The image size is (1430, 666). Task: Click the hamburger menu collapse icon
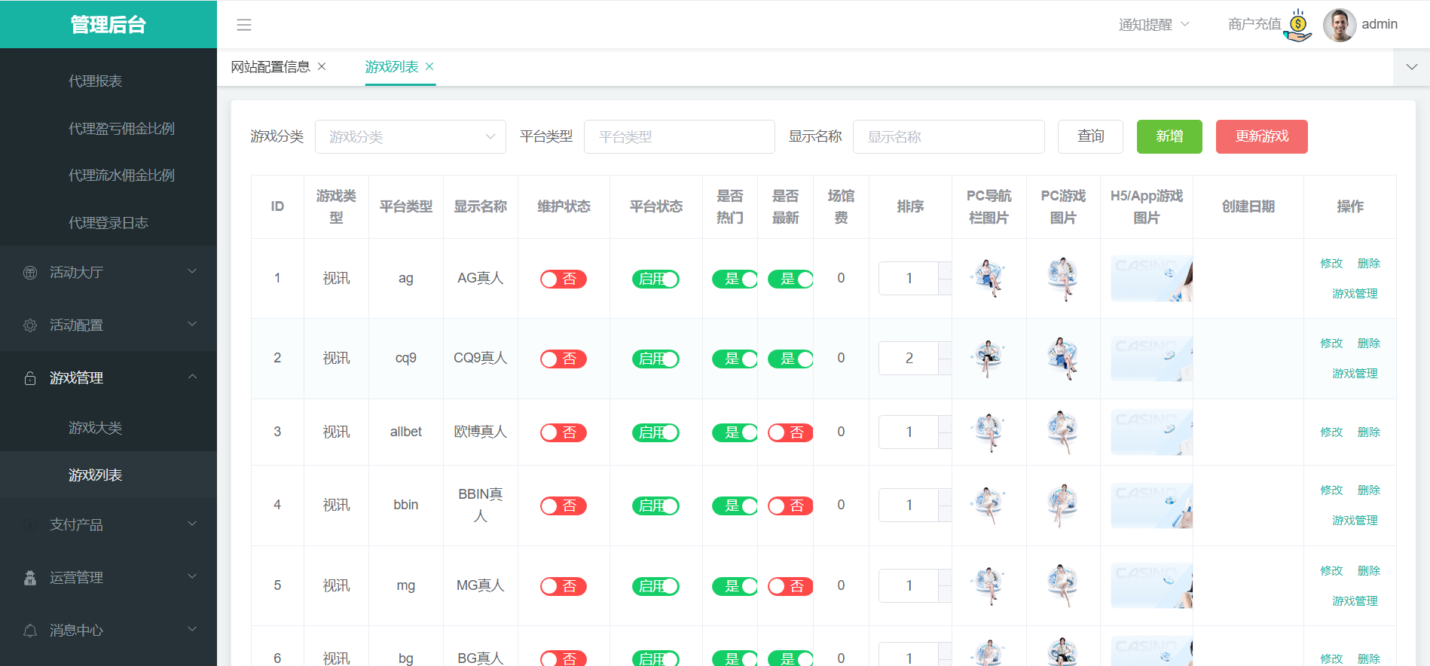(244, 25)
